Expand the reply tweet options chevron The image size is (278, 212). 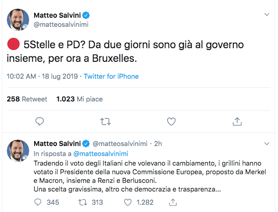267,144
